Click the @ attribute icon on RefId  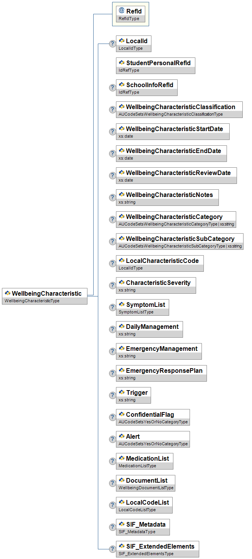(x=122, y=11)
